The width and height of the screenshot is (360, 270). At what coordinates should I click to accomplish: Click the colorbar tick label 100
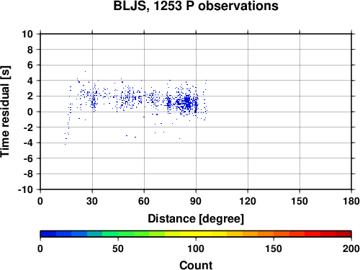196,248
